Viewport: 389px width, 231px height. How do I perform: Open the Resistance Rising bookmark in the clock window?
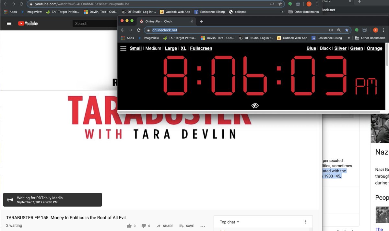[x=327, y=38]
